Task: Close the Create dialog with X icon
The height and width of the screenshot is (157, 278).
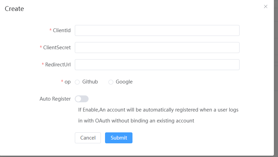Action: click(x=265, y=6)
